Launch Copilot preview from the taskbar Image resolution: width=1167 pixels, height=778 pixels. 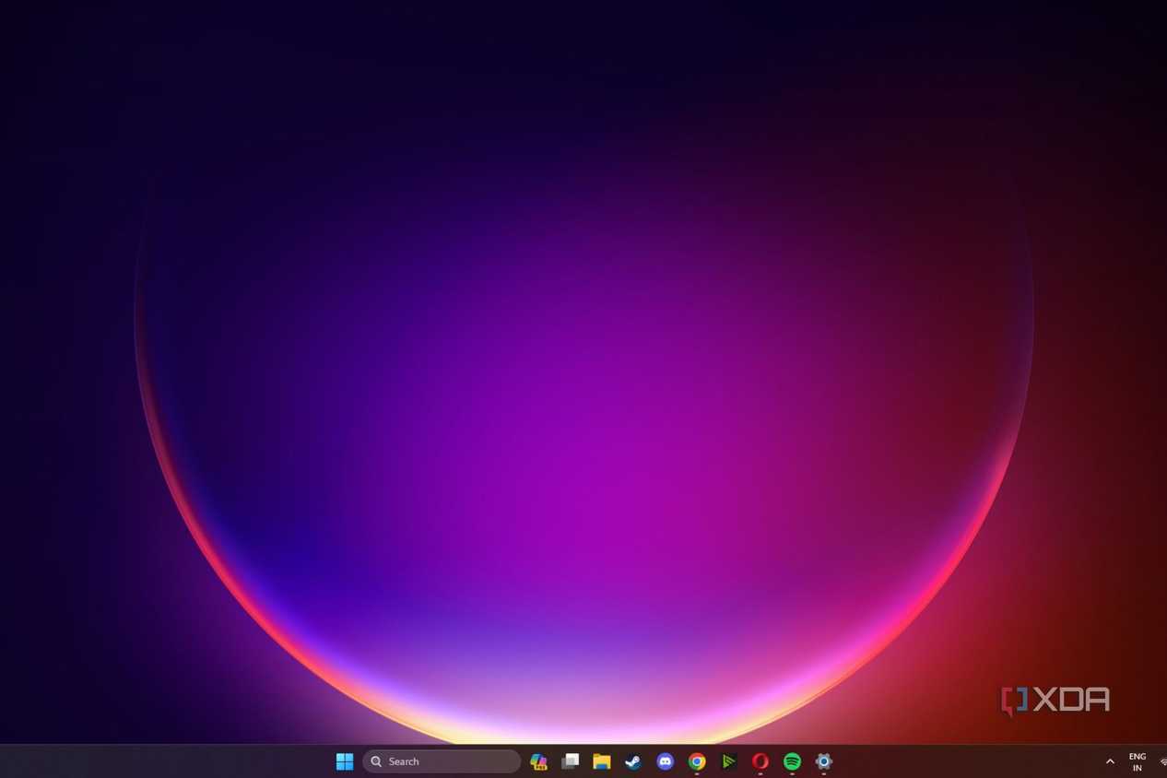pos(538,761)
